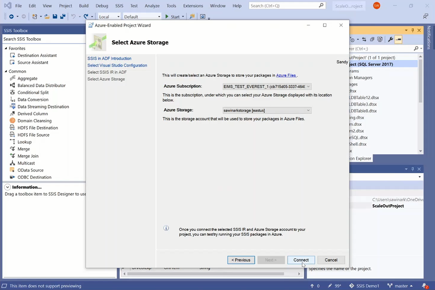Click Sync with Active Document icon
435x290 pixels.
[364, 40]
